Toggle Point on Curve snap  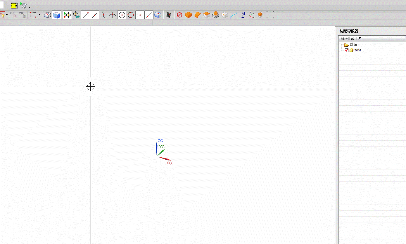coord(149,15)
